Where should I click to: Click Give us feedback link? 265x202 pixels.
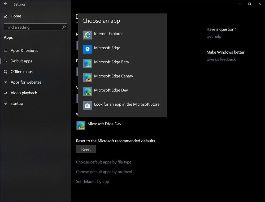pyautogui.click(x=221, y=59)
